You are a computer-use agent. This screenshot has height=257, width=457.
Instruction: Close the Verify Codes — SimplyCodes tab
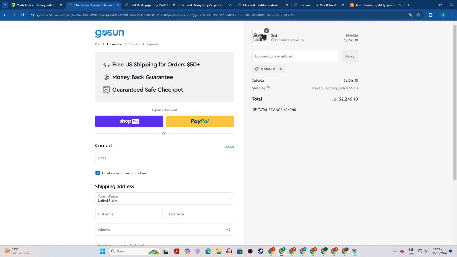61,5
